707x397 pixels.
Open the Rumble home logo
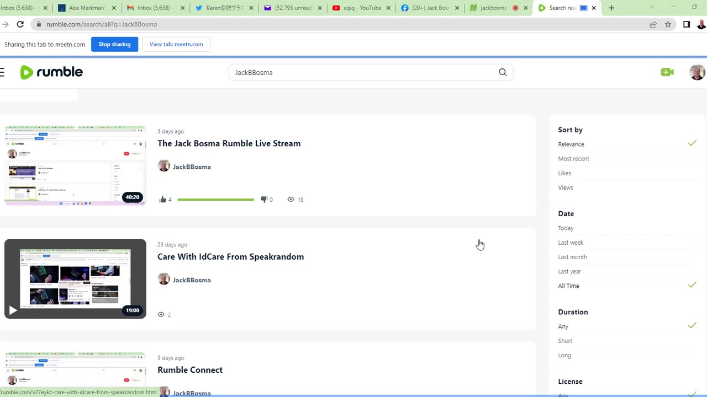coord(51,72)
